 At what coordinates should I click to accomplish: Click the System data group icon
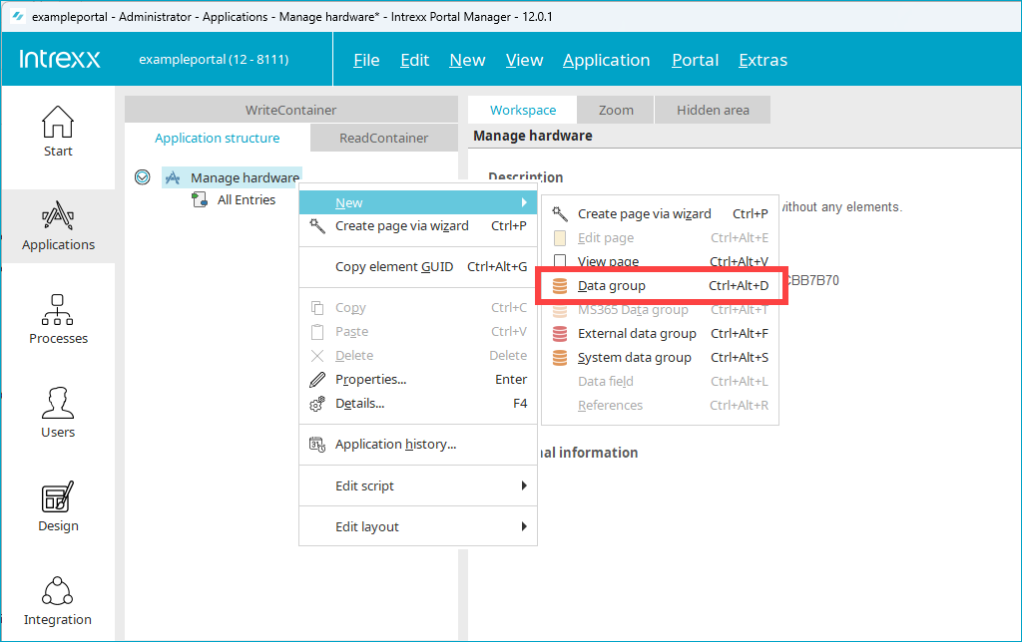560,358
